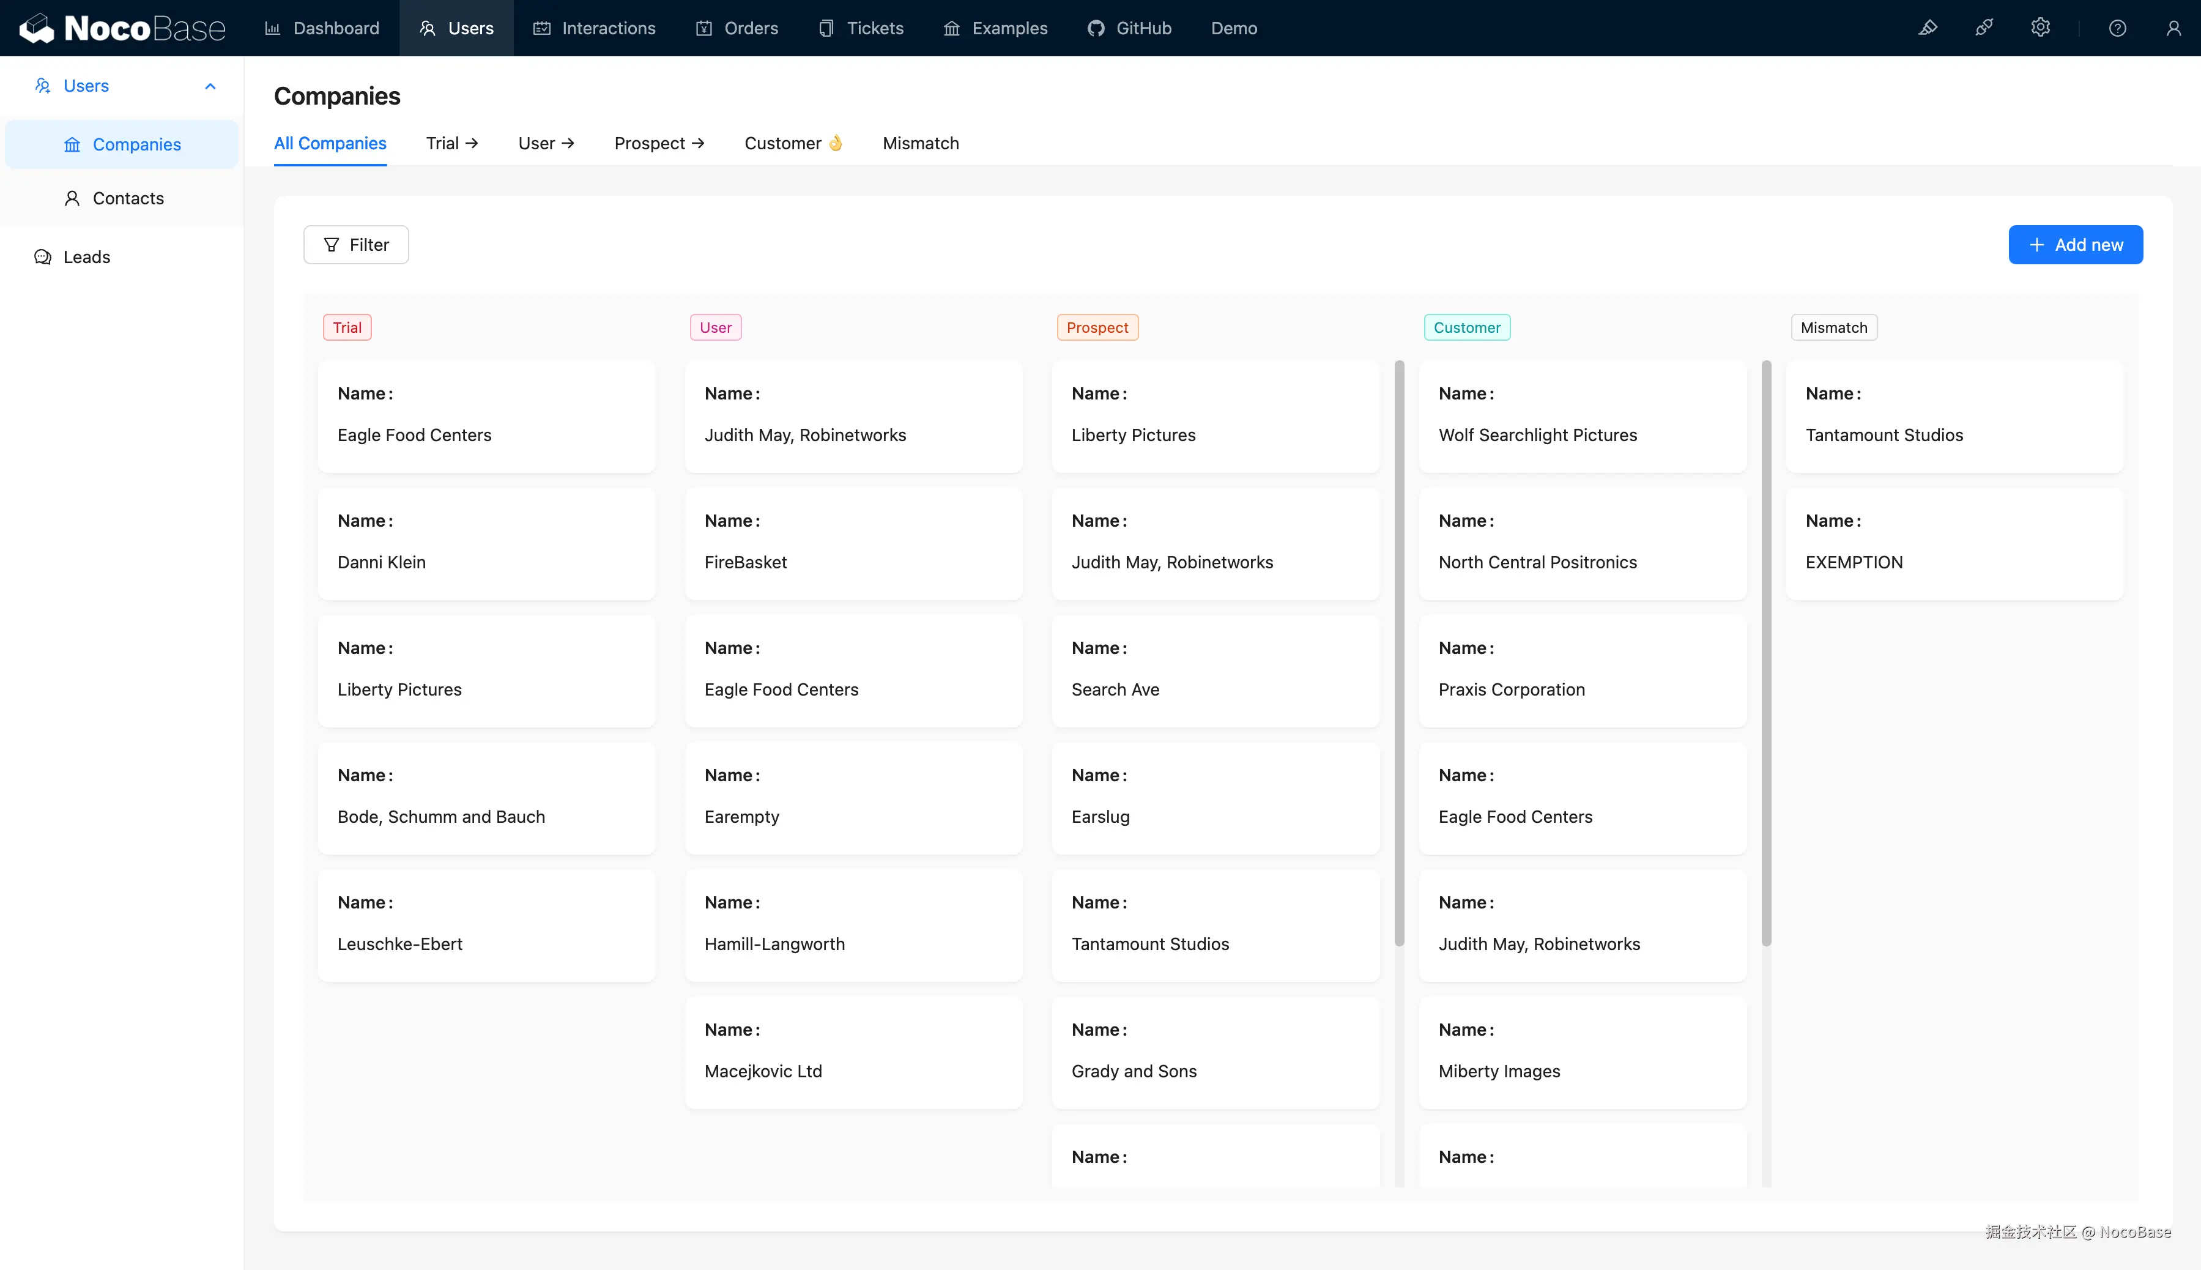
Task: Collapse the Users sidebar group
Action: (210, 86)
